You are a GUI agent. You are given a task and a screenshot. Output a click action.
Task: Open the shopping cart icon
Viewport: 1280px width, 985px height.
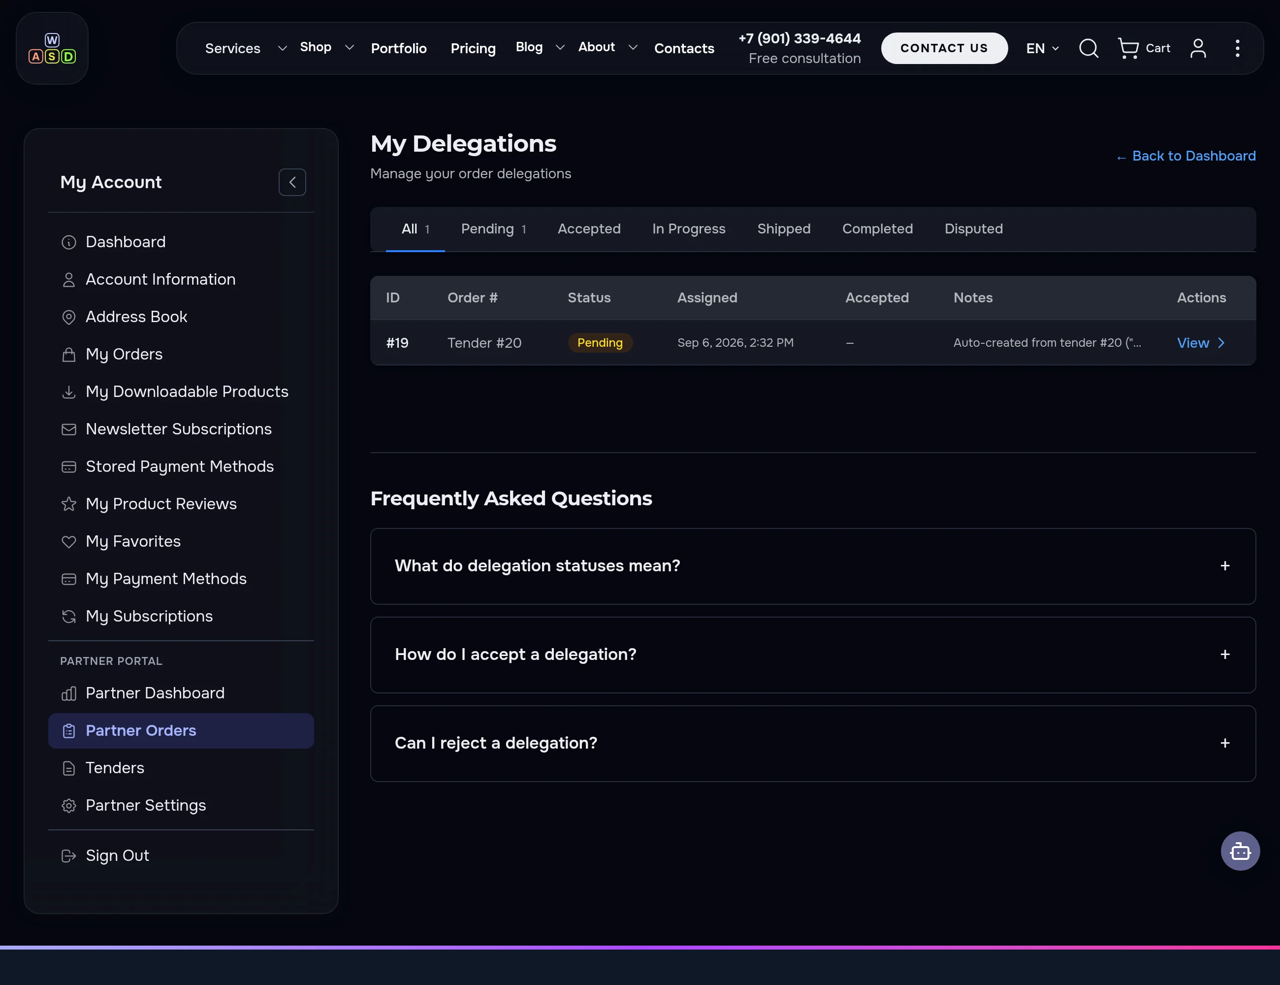tap(1127, 48)
